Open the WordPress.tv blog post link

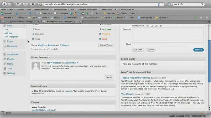point(128,94)
